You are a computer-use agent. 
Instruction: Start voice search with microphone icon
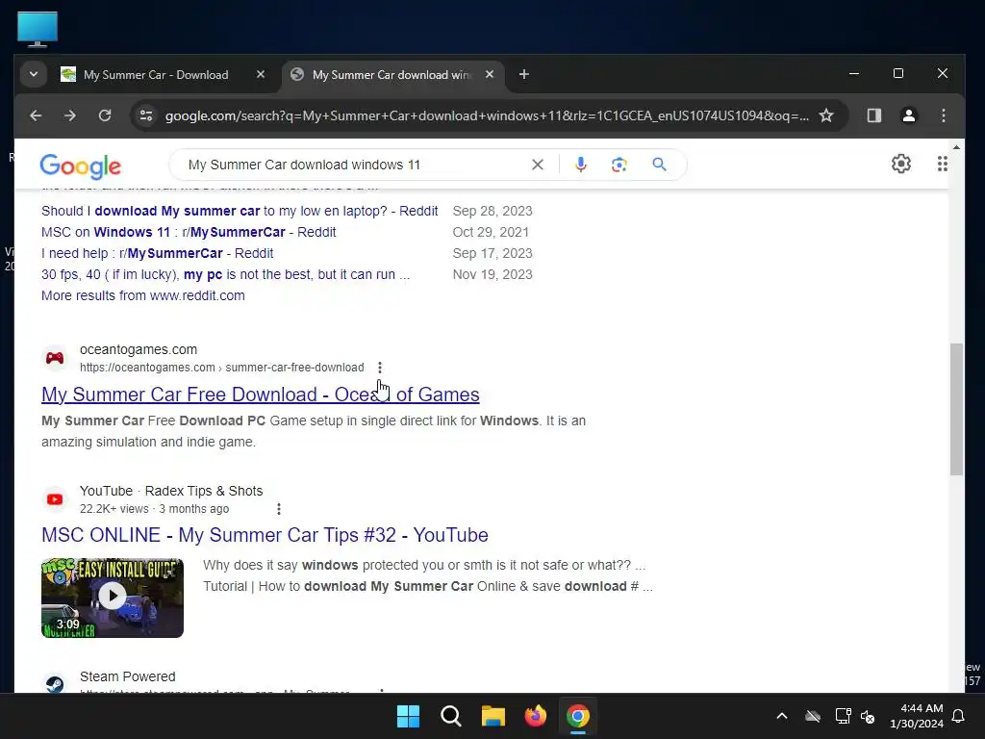coord(581,165)
